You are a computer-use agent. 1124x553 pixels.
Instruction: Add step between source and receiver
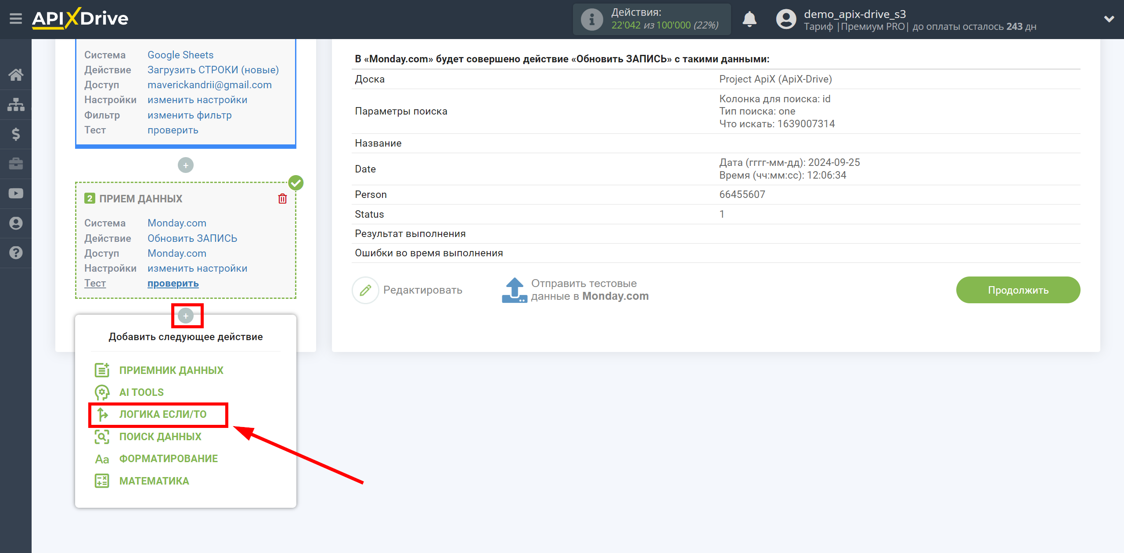(x=186, y=165)
